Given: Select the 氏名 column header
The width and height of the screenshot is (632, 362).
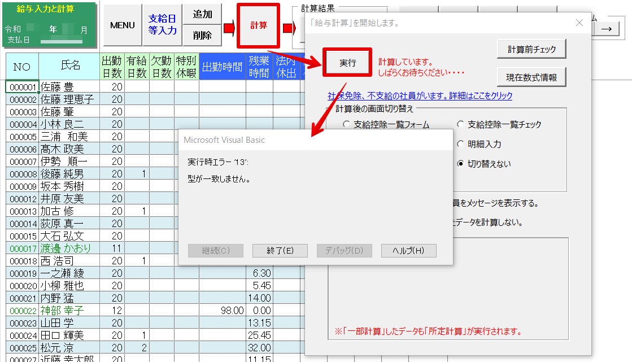Looking at the screenshot, I should point(69,66).
